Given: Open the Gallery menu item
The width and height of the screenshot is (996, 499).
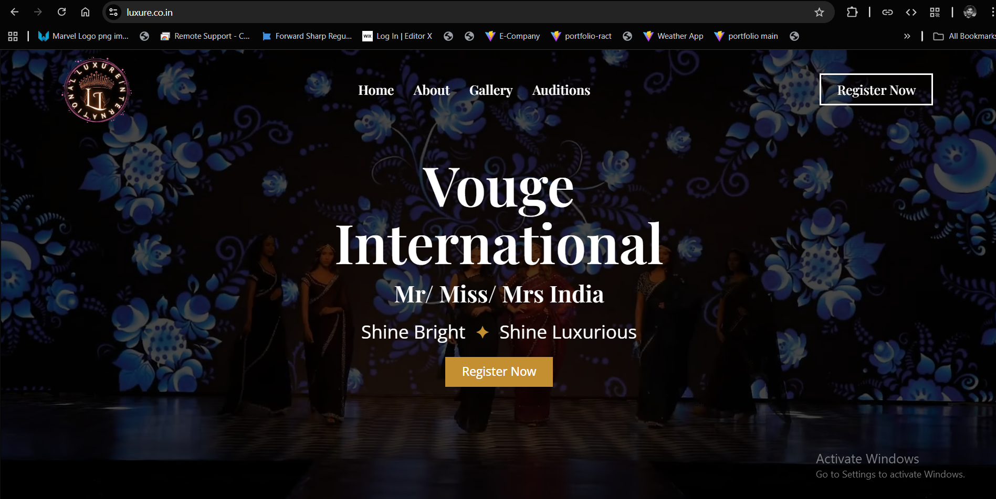Looking at the screenshot, I should point(491,90).
